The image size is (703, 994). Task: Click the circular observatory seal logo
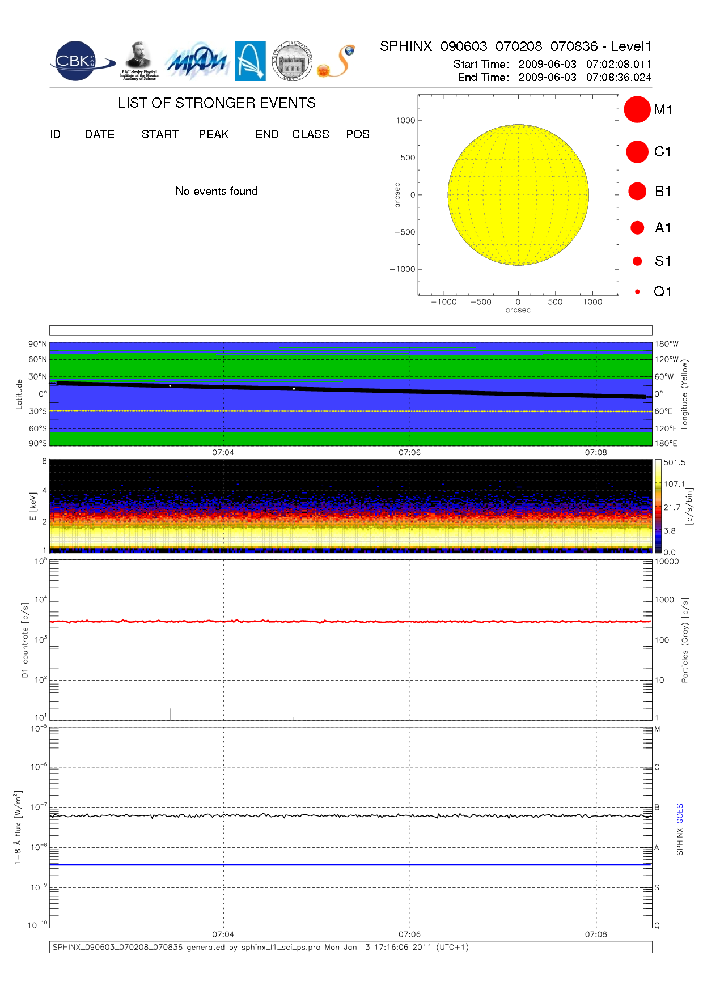click(x=292, y=61)
